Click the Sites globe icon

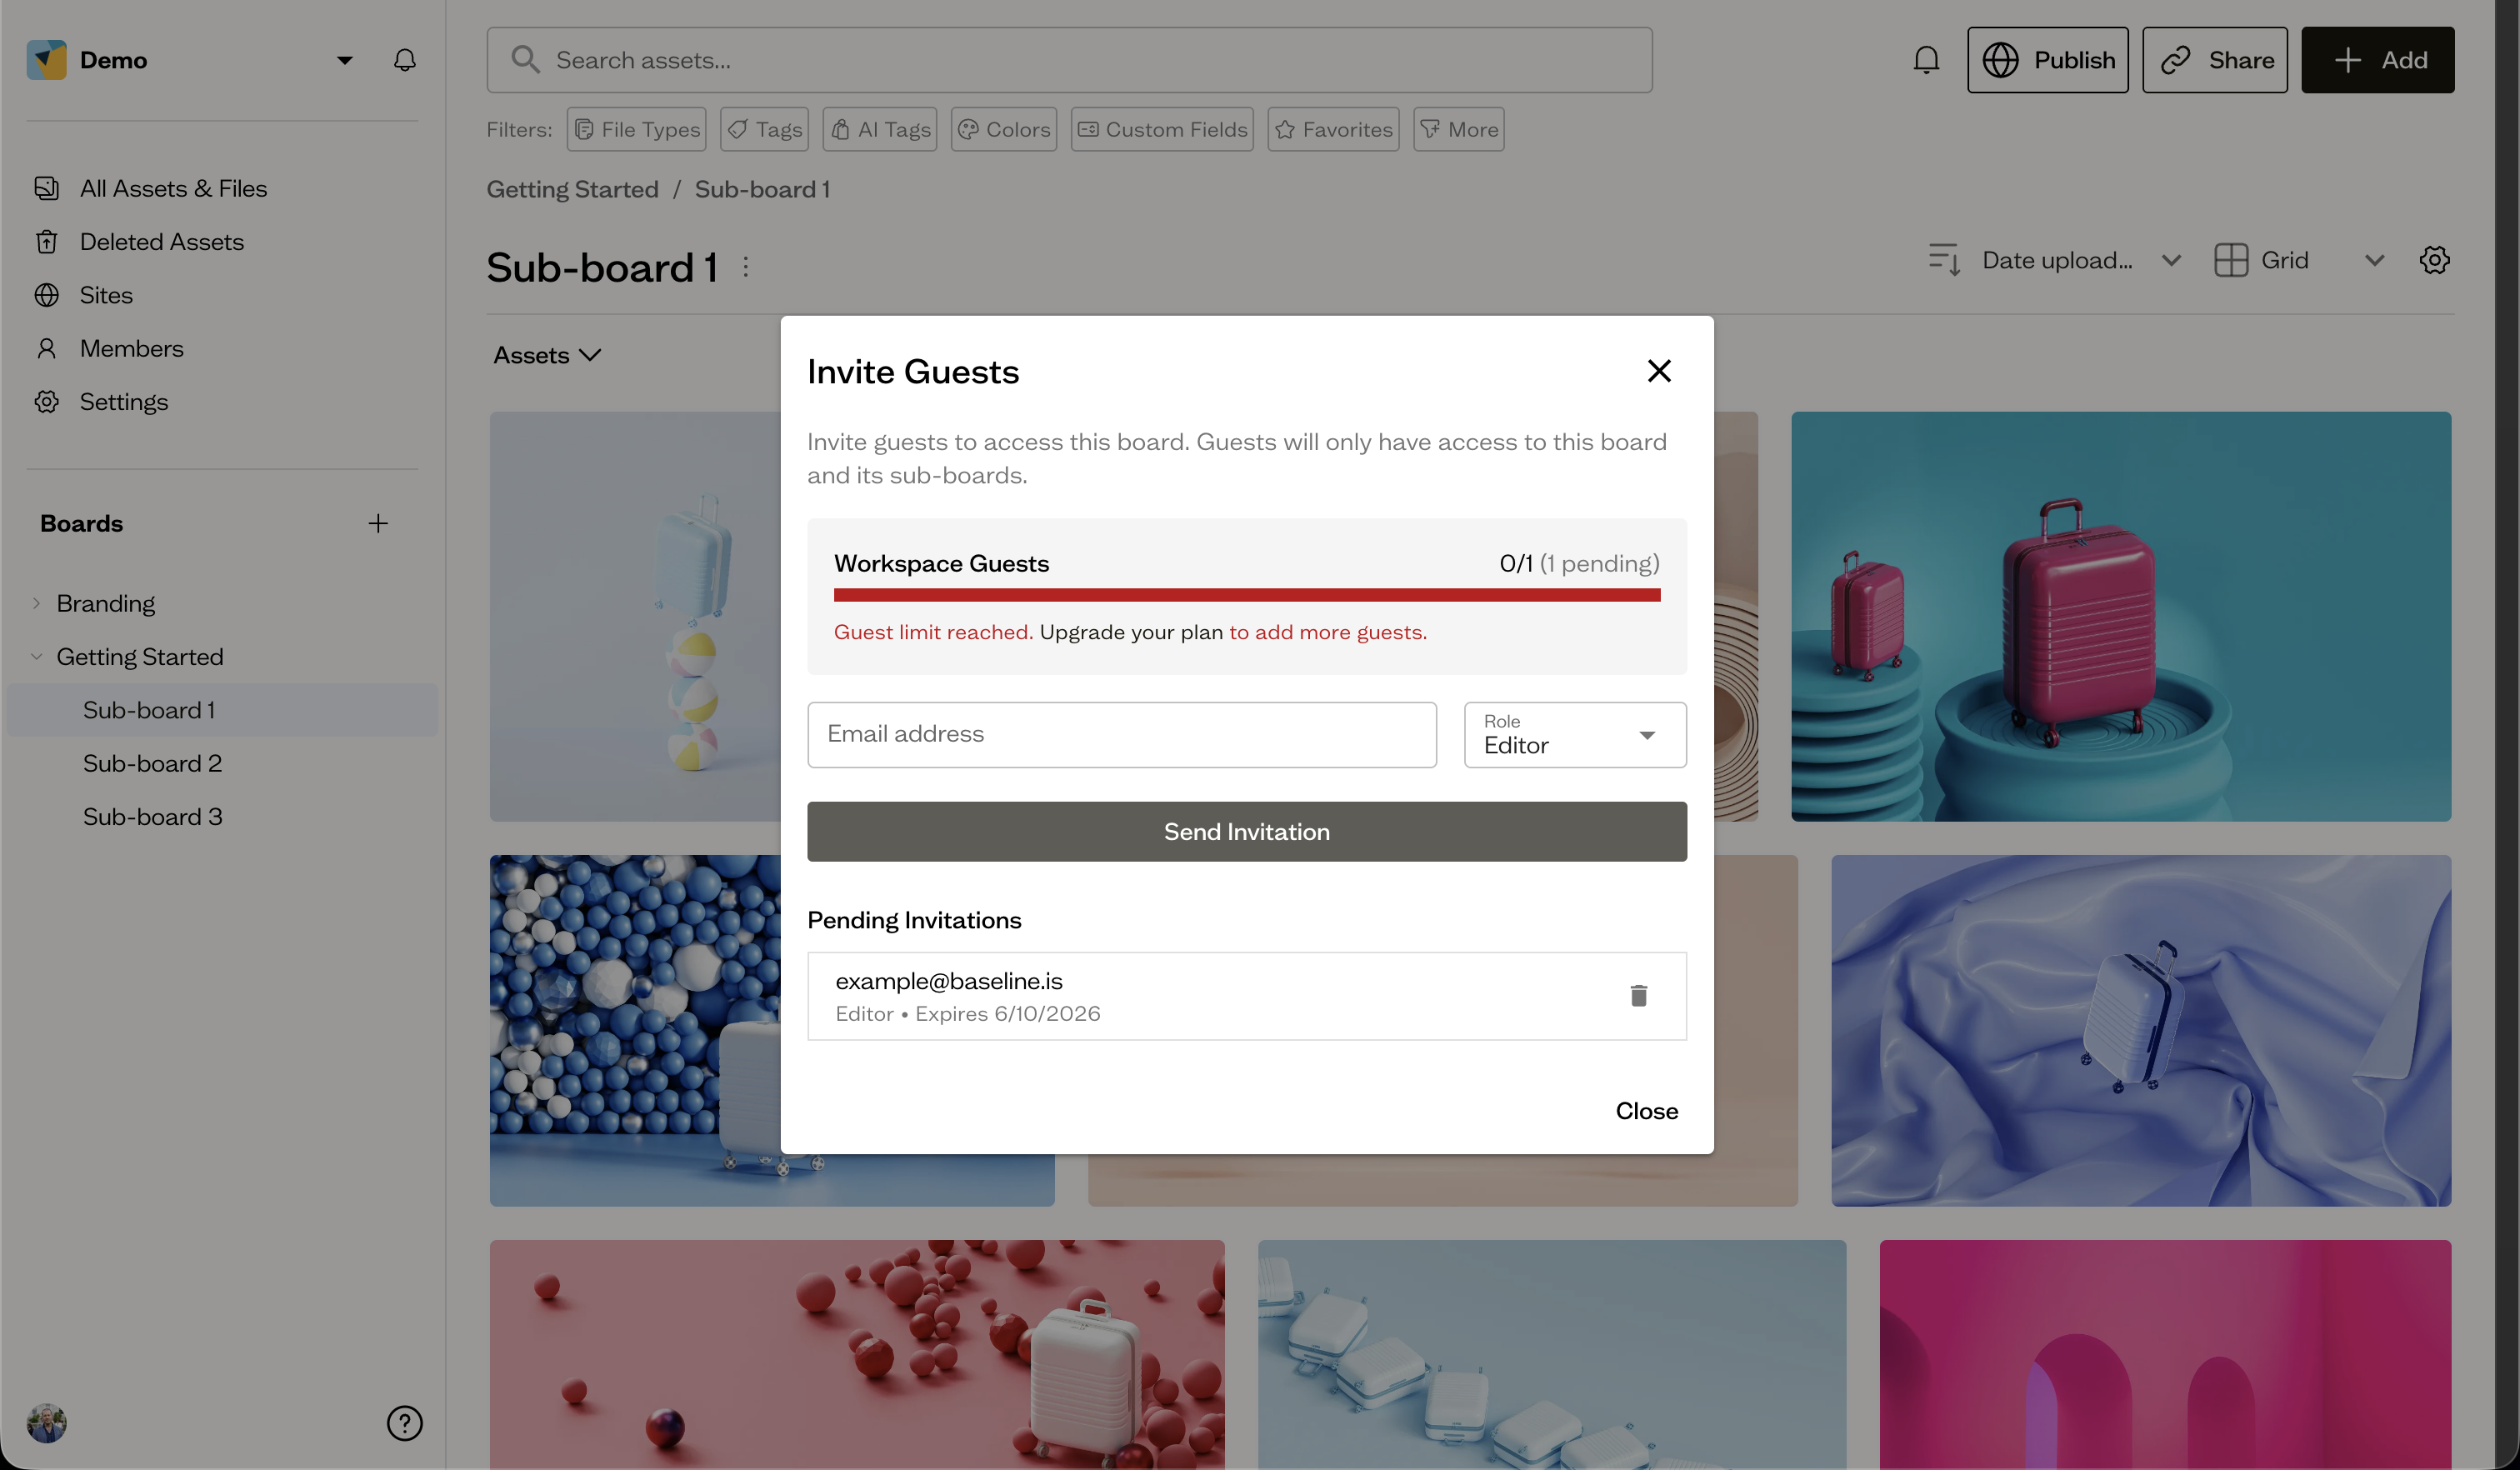tap(46, 295)
